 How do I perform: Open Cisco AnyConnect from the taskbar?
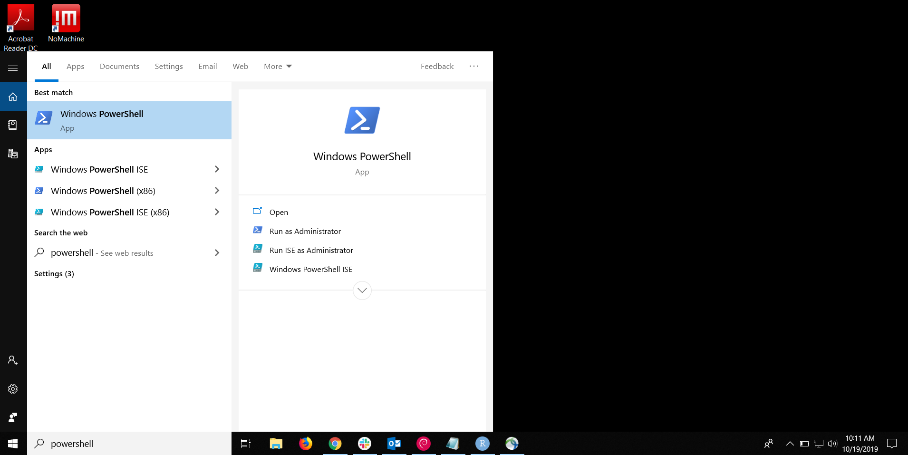[x=512, y=444]
